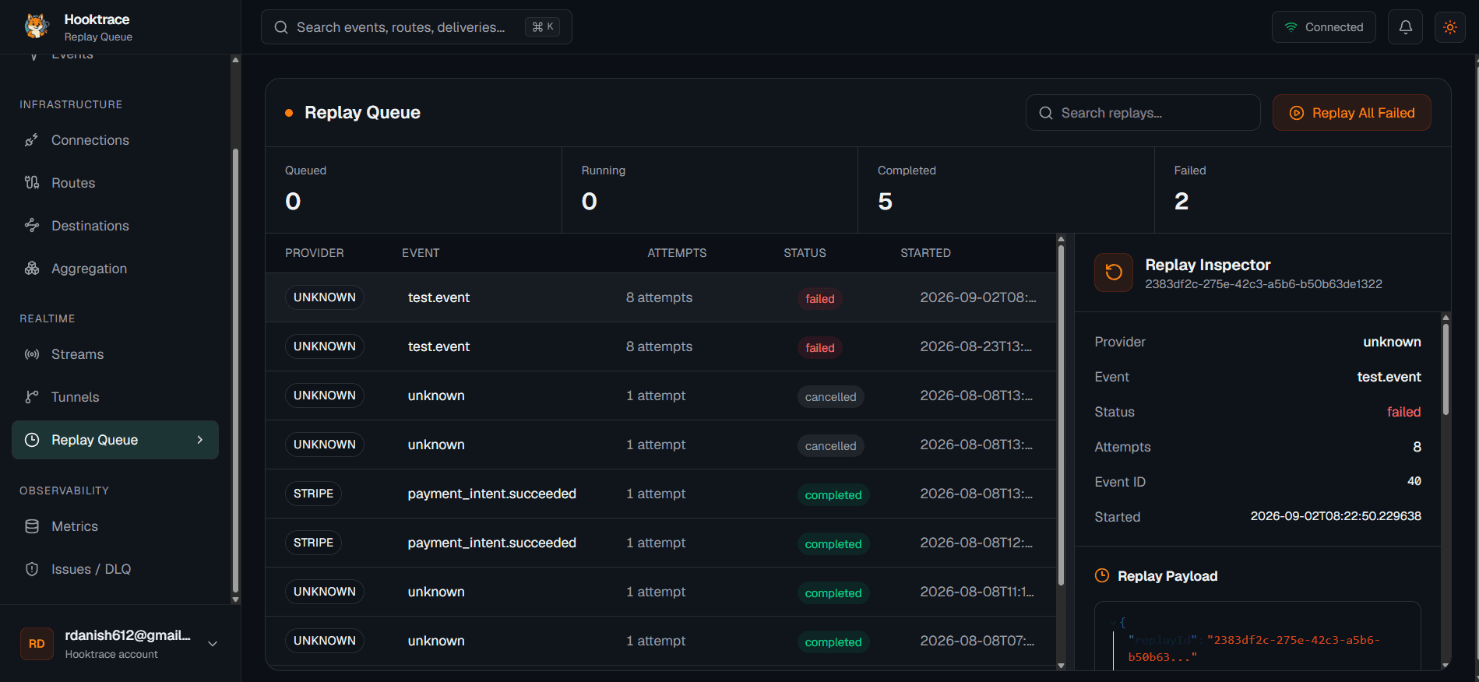This screenshot has height=682, width=1479.
Task: Click the STARTED column header
Action: 925,253
